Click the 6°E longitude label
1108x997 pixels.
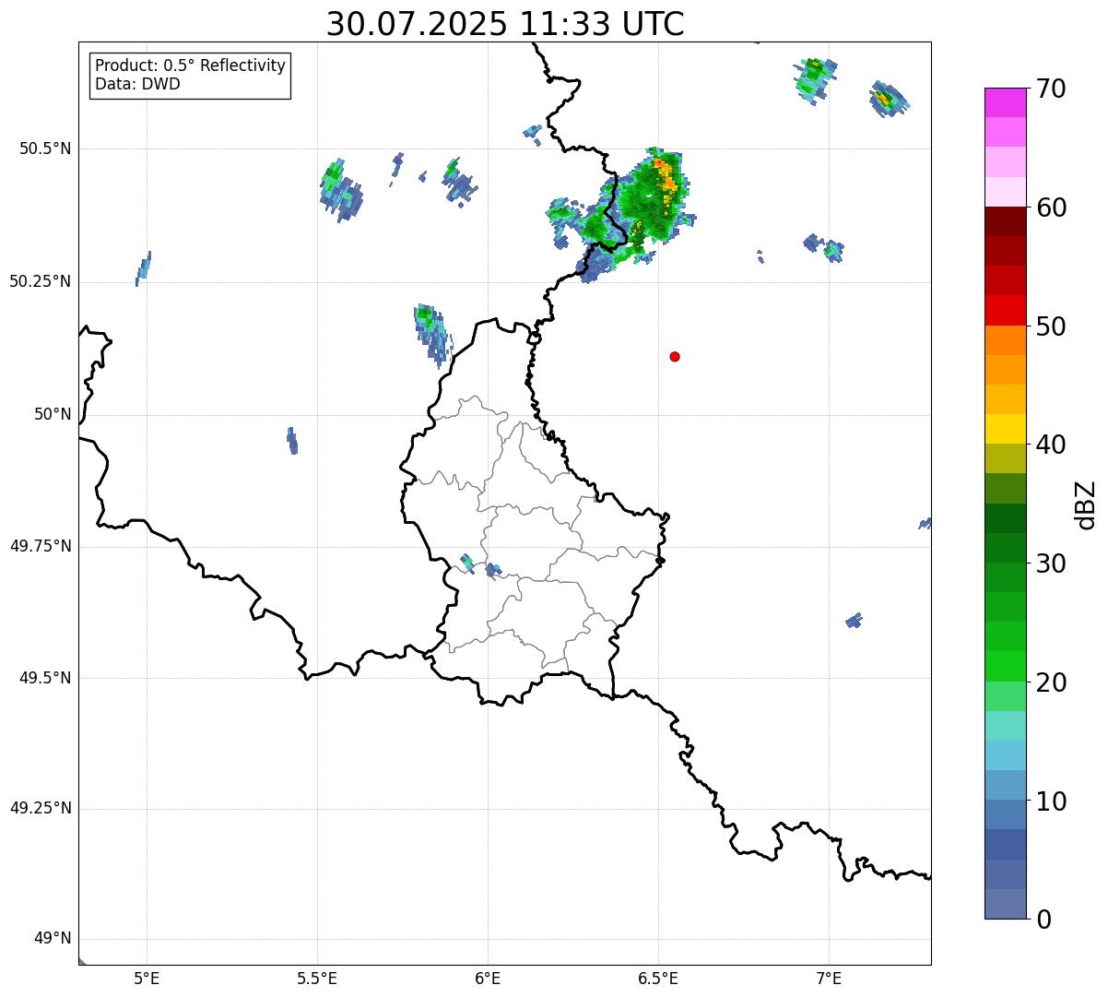[488, 978]
